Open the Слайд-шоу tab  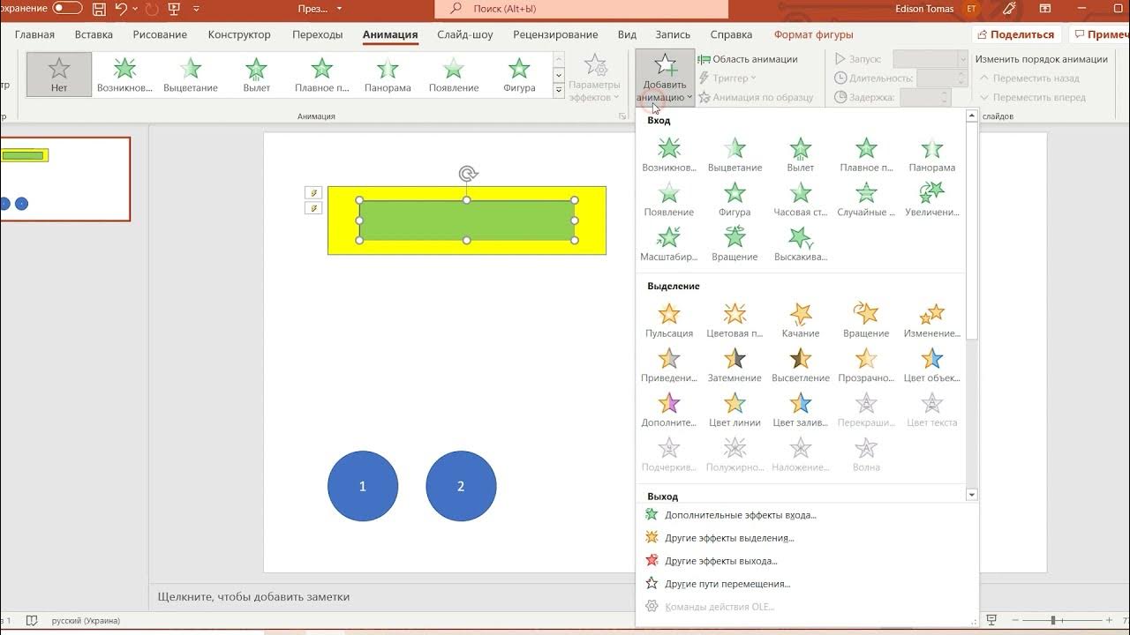(466, 35)
